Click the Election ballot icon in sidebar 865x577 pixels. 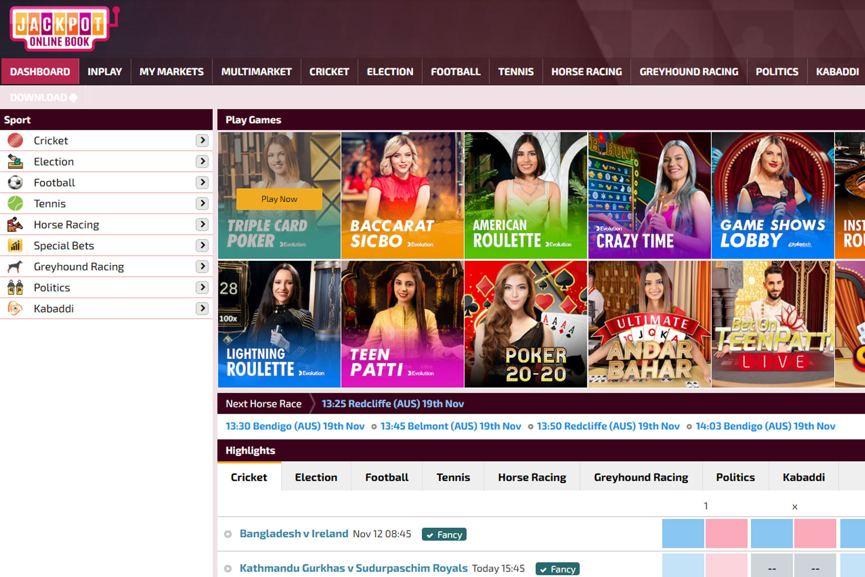tap(15, 161)
